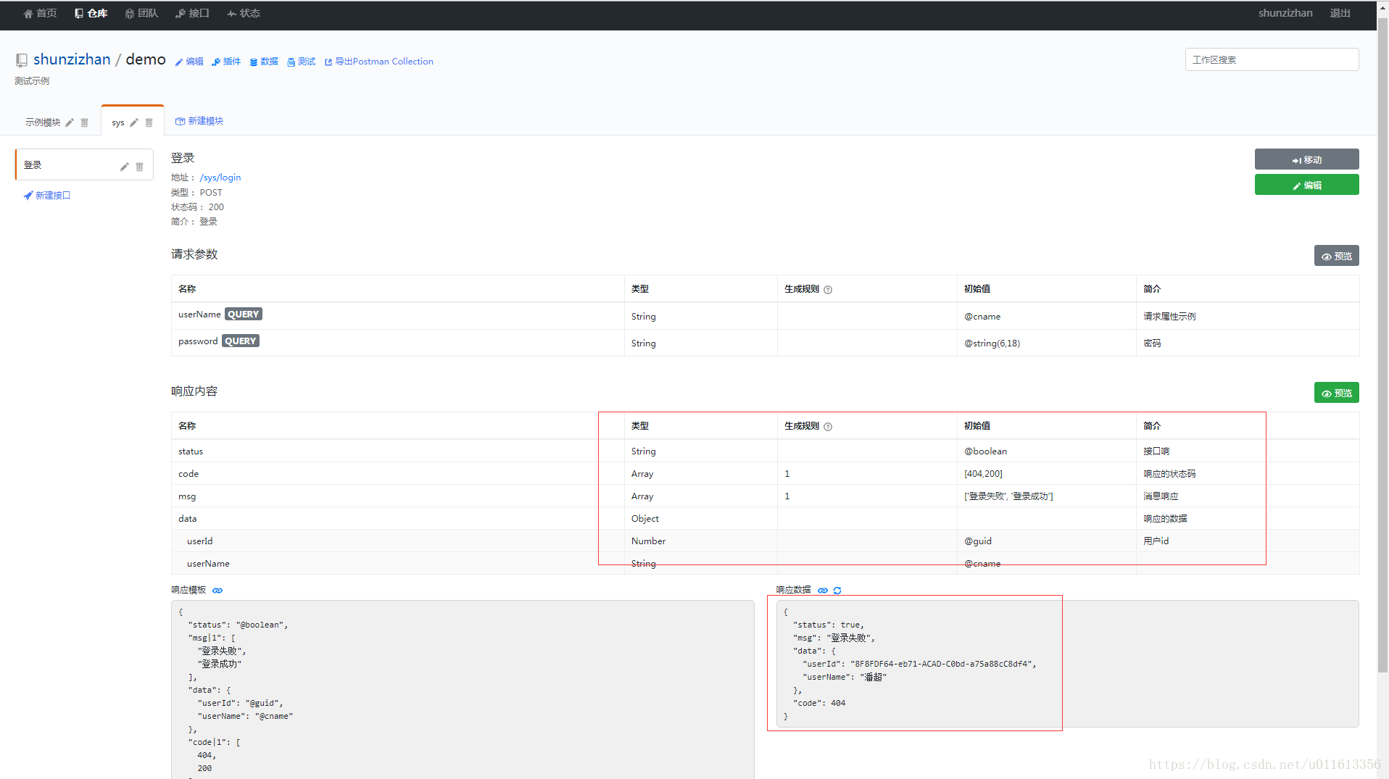Click the help icon beside 生成规则 in 响应内容

point(828,427)
